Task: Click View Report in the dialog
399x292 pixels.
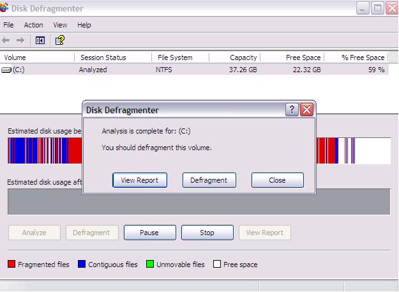Action: (x=140, y=180)
